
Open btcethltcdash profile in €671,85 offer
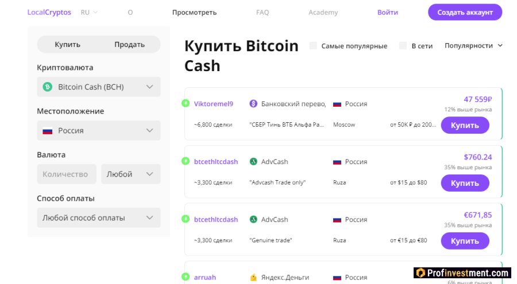215,219
